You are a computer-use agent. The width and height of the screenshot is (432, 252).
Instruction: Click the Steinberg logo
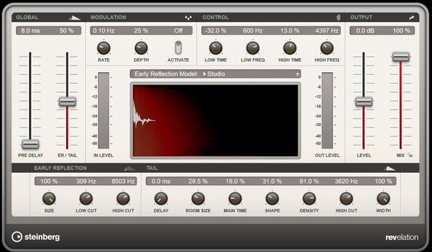coord(36,237)
